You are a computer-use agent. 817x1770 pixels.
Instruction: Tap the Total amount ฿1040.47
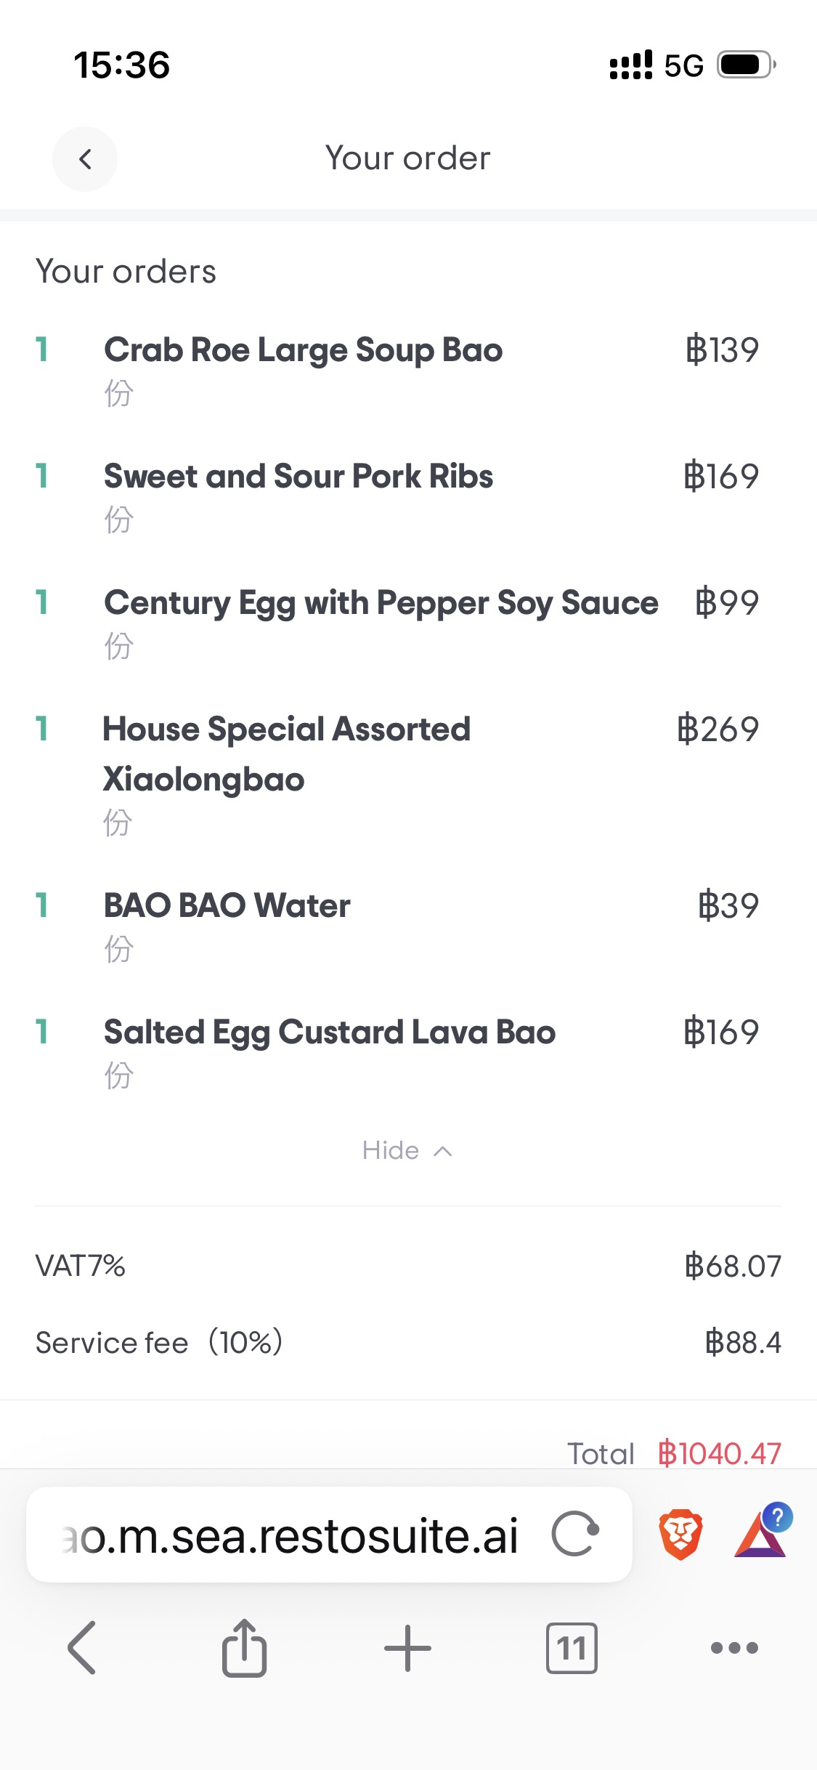[719, 1453]
